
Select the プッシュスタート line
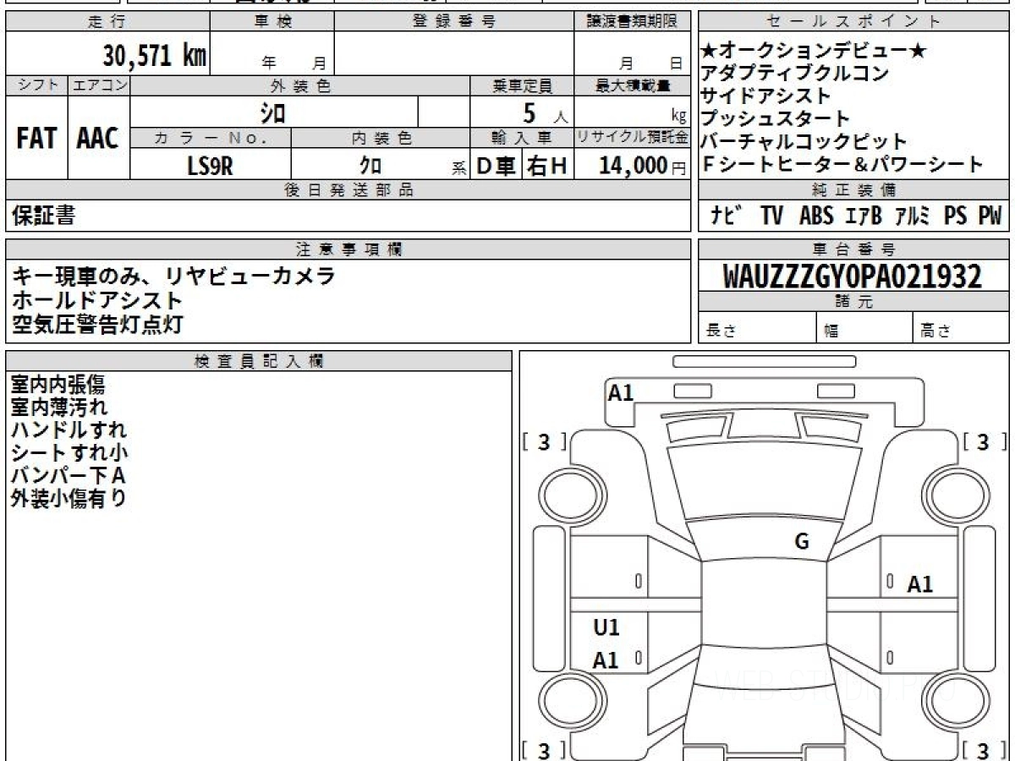click(x=776, y=119)
